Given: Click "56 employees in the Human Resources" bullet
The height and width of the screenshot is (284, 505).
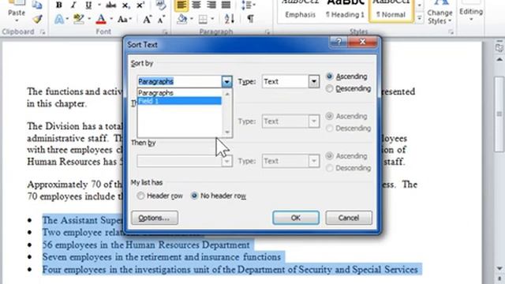Looking at the screenshot, I should 146,245.
